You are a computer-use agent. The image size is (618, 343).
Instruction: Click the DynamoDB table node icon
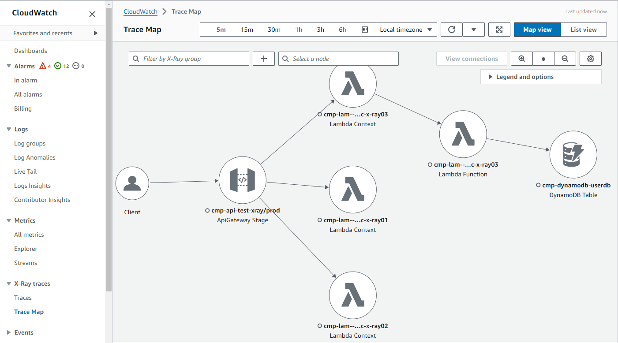(x=573, y=155)
